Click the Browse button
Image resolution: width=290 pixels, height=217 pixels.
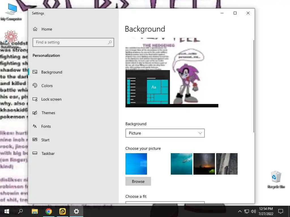pyautogui.click(x=138, y=181)
